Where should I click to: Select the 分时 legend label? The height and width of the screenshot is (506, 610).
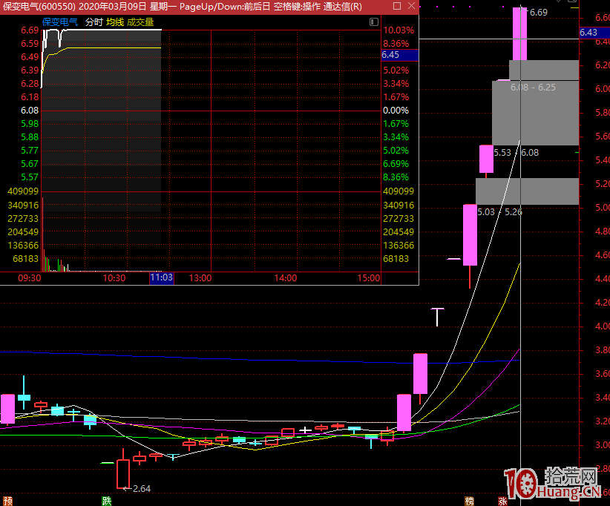tap(94, 22)
